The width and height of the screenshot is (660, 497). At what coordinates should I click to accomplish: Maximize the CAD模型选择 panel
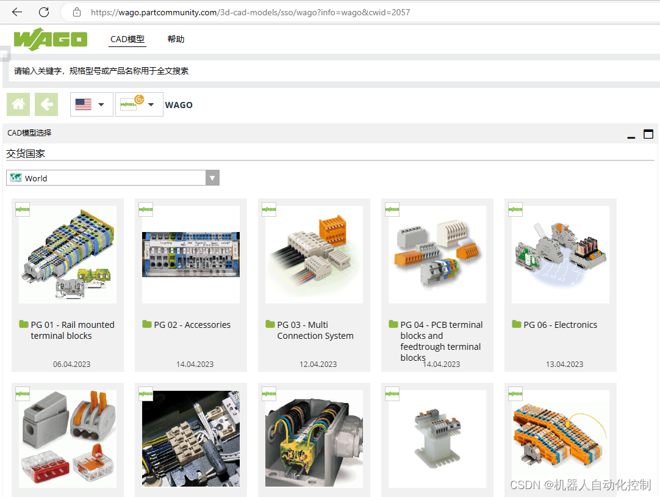tap(648, 134)
